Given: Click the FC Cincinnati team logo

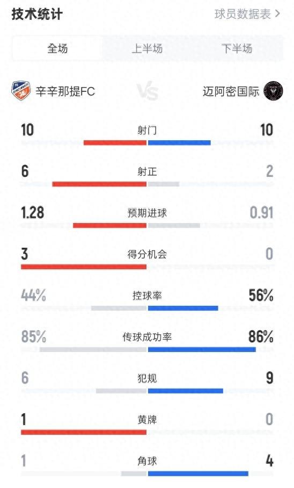Looking at the screenshot, I should (21, 91).
